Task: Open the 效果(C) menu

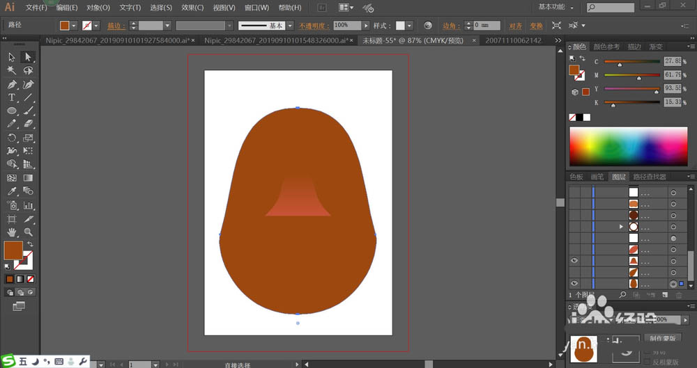Action: [x=192, y=8]
